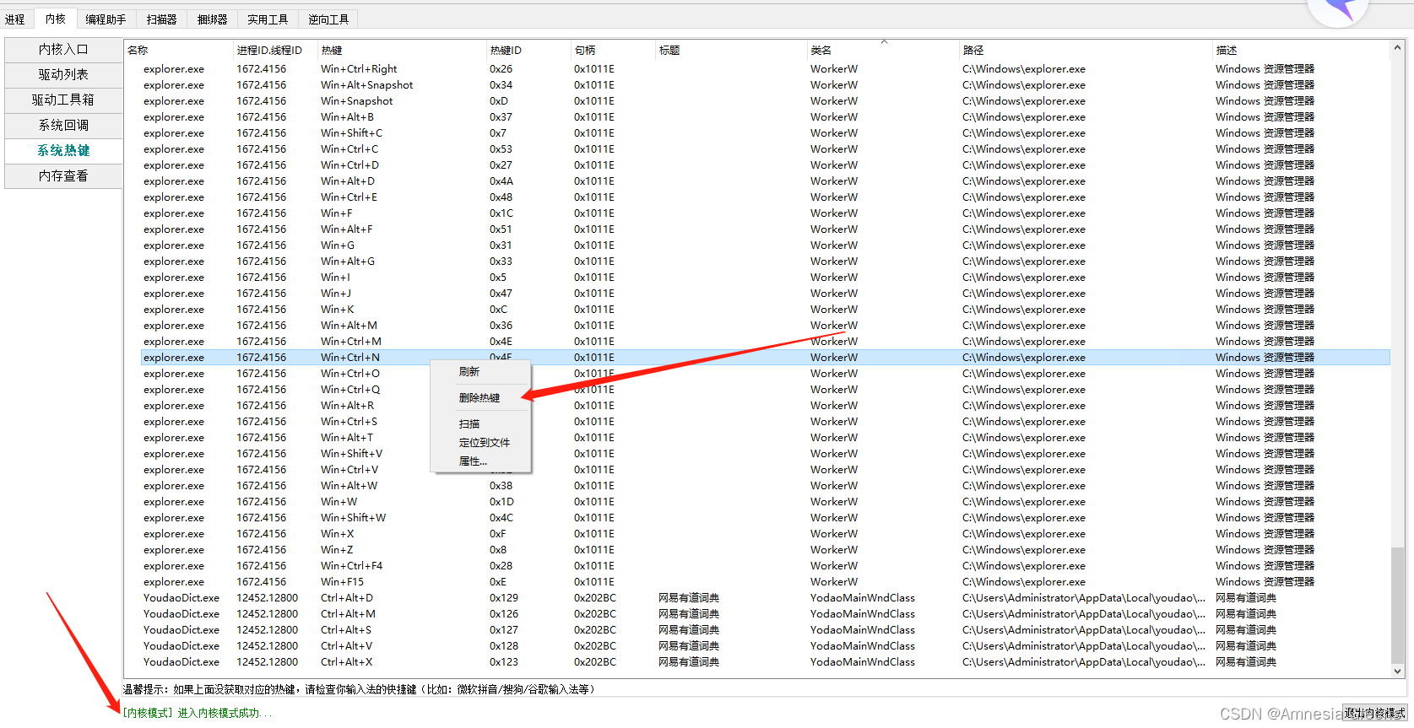Sort by the 热键 column header

click(x=402, y=50)
